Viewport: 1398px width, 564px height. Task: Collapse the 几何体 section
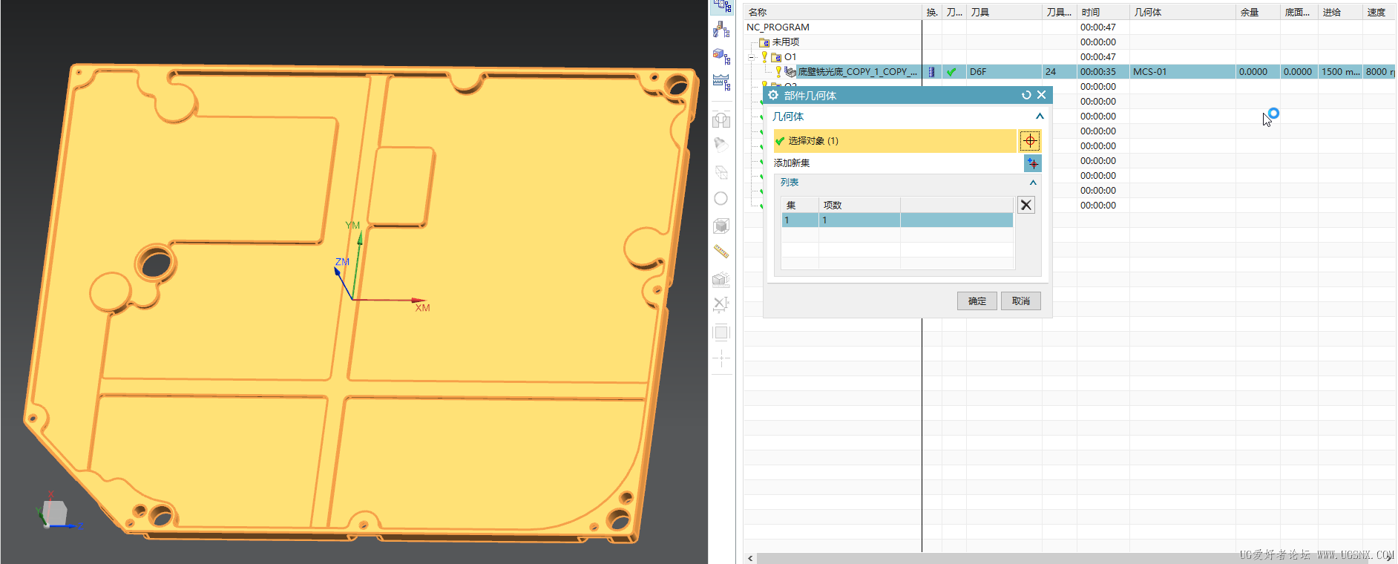tap(1040, 117)
